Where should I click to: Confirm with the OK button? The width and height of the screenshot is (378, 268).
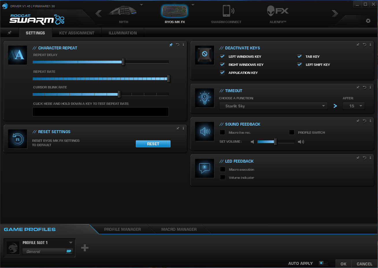point(343,264)
